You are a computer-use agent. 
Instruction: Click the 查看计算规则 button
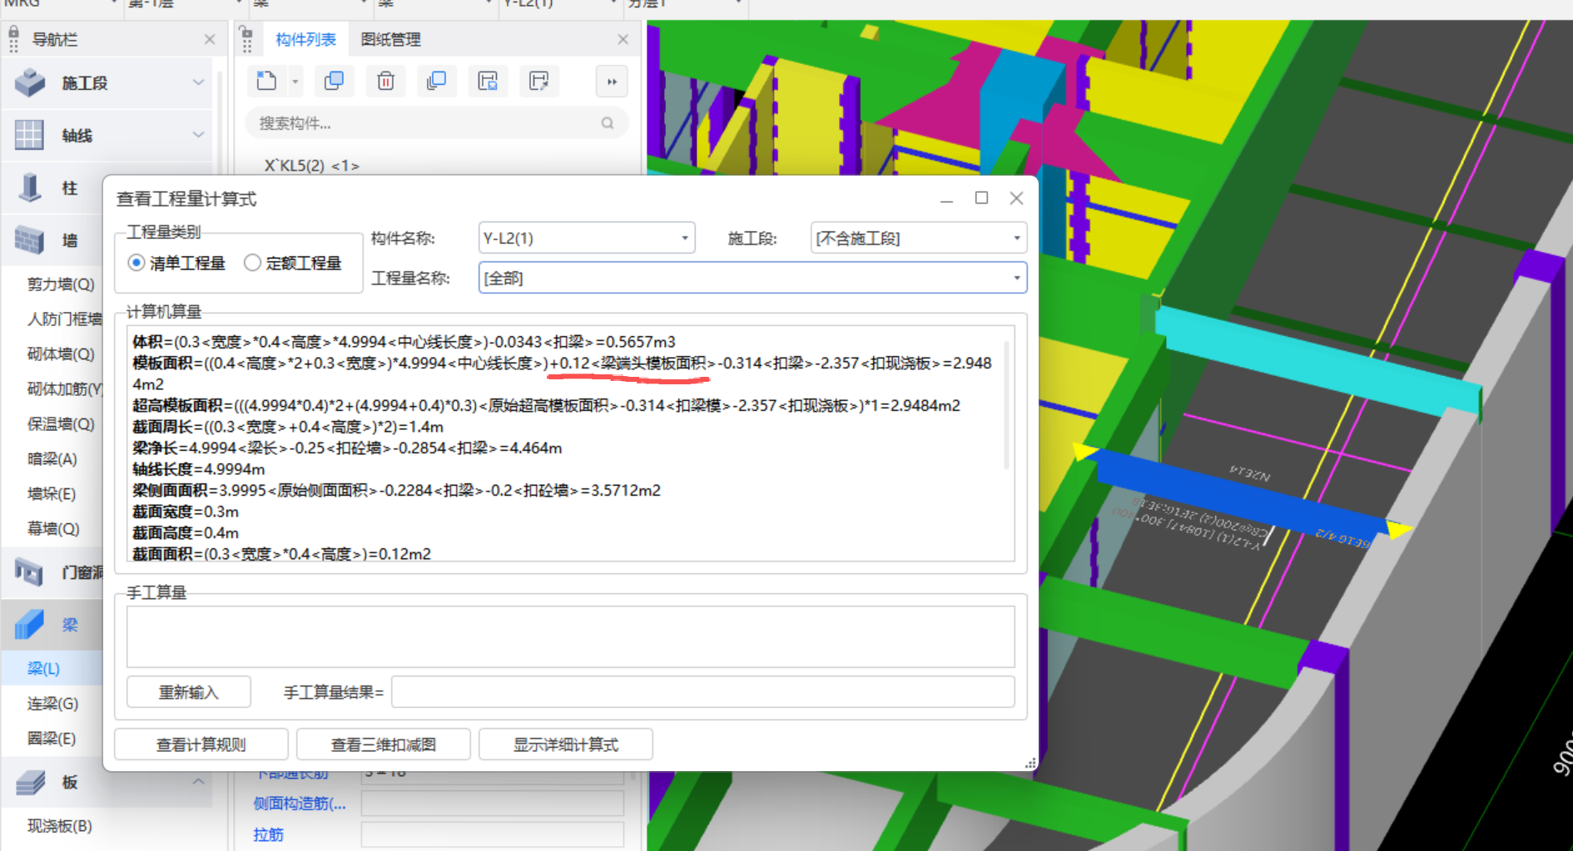coord(201,745)
